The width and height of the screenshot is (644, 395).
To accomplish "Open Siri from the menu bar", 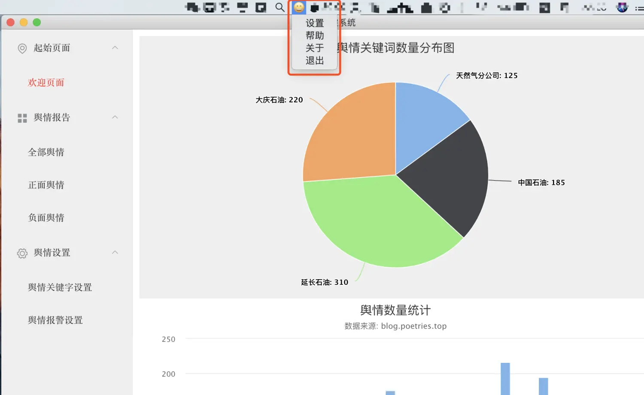I will [622, 7].
